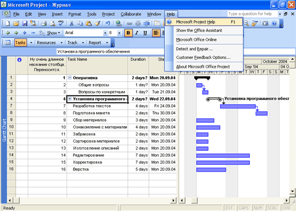Click the Split Task icon

(147, 23)
